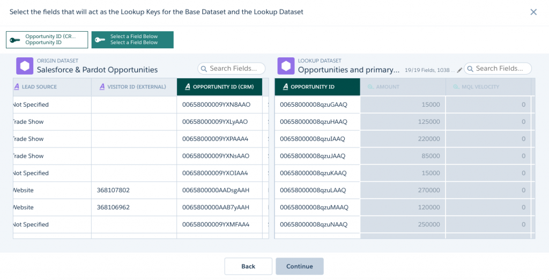Image resolution: width=549 pixels, height=280 pixels.
Task: Select the Amount column header
Action: point(403,87)
